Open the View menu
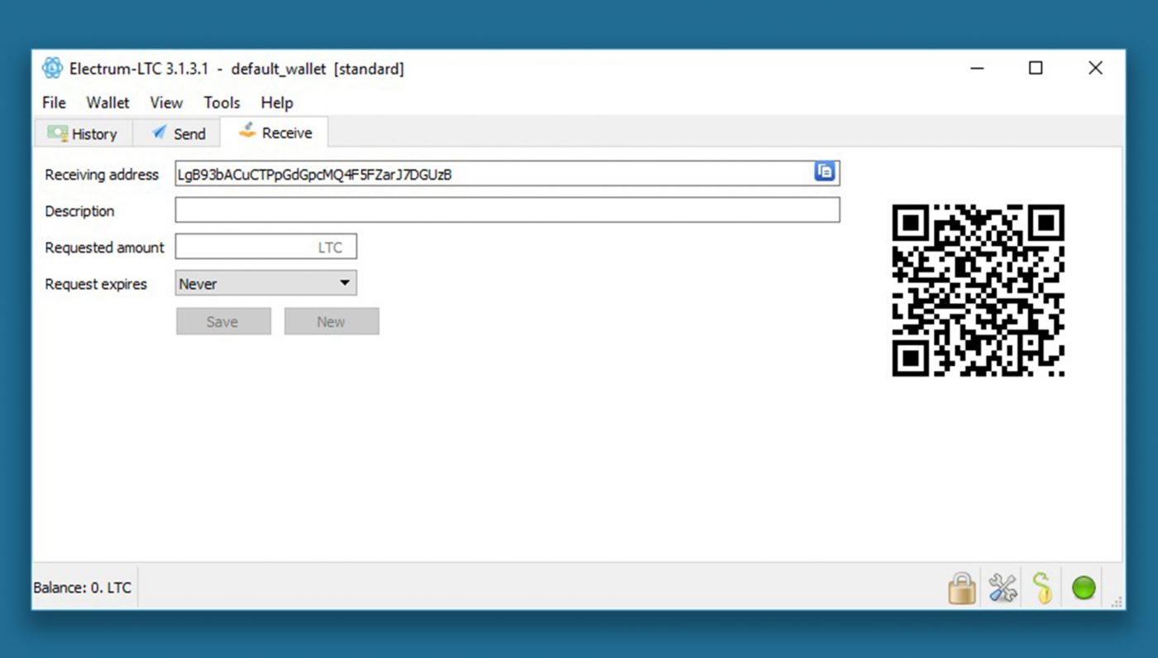 [166, 103]
